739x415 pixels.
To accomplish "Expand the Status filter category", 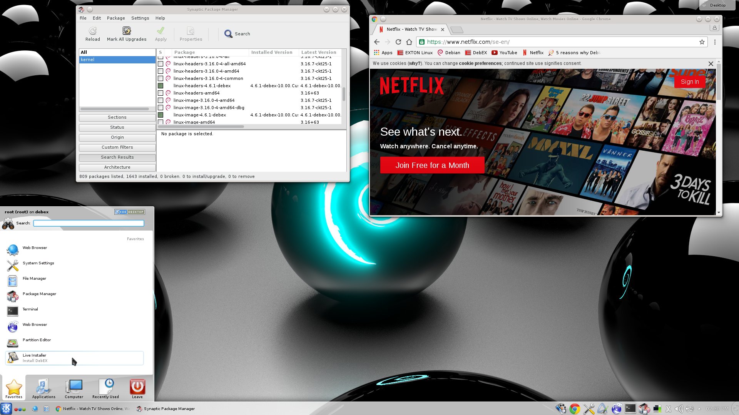I will pyautogui.click(x=117, y=127).
